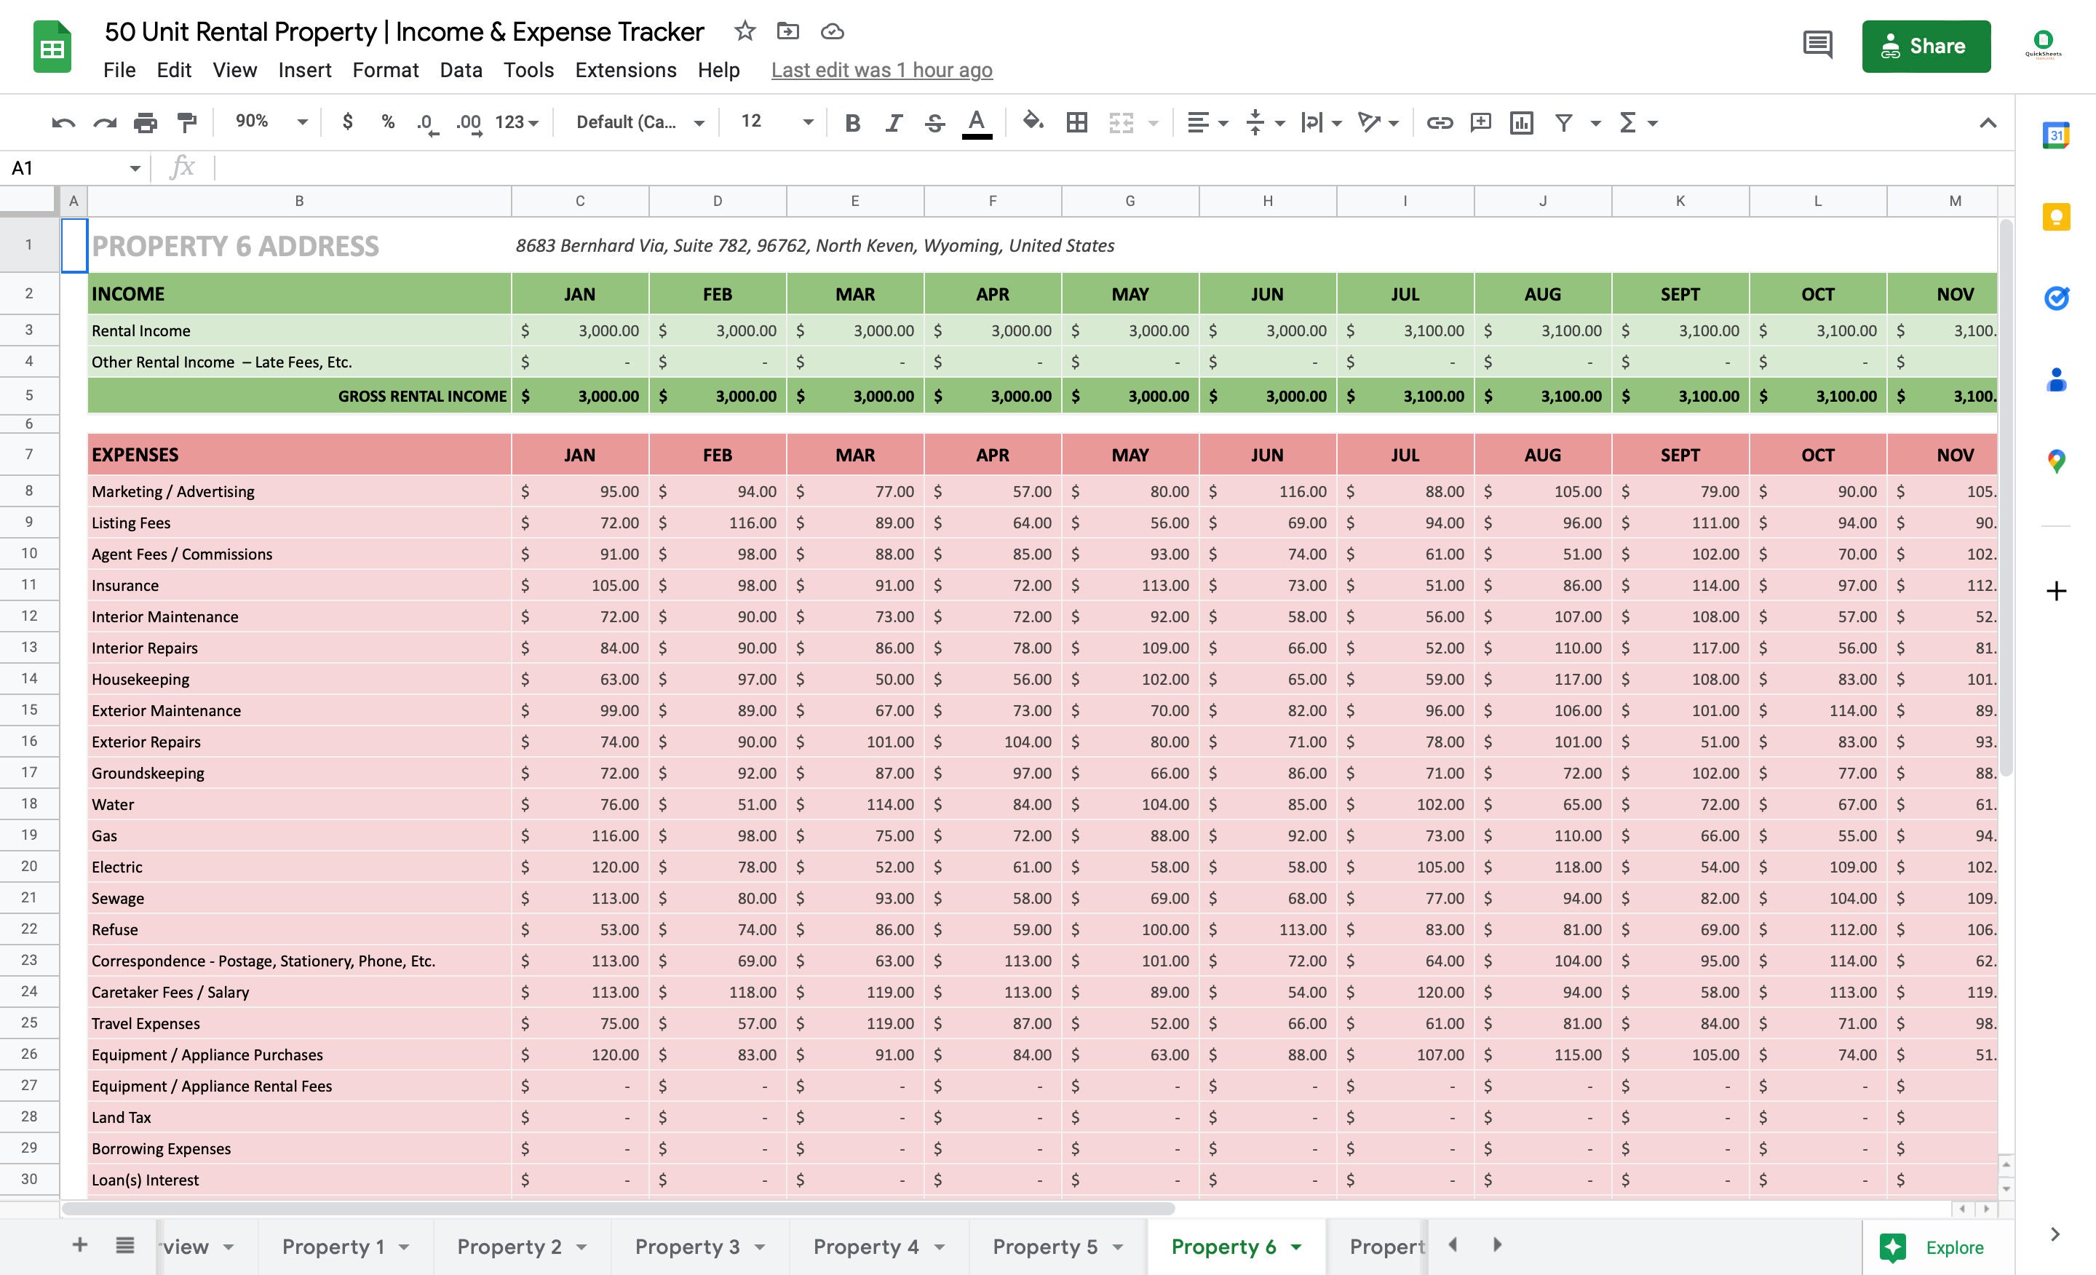Click the Move to folder icon

pyautogui.click(x=789, y=31)
